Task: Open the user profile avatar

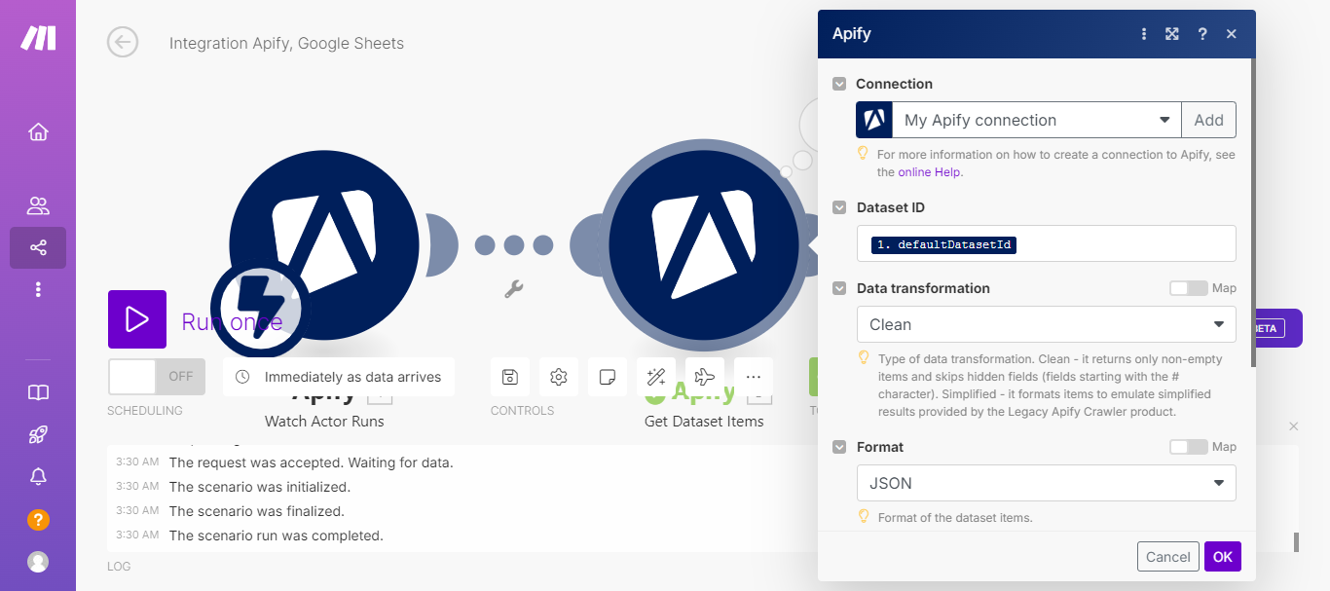Action: click(x=38, y=562)
